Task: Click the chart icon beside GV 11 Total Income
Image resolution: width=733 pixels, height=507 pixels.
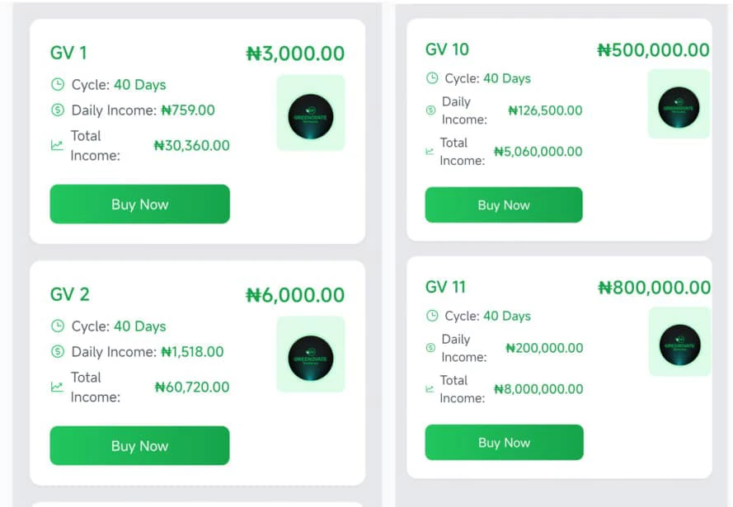Action: 430,389
